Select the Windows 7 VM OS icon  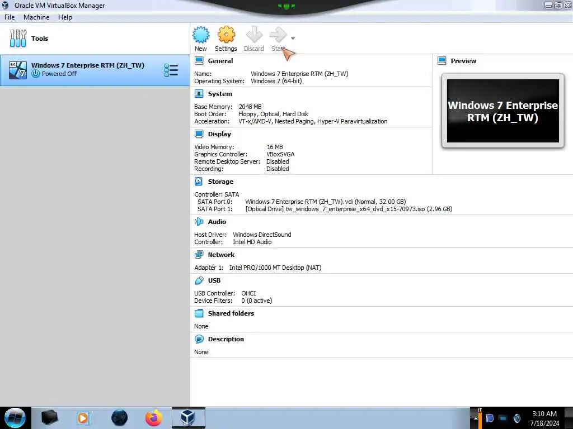(18, 70)
